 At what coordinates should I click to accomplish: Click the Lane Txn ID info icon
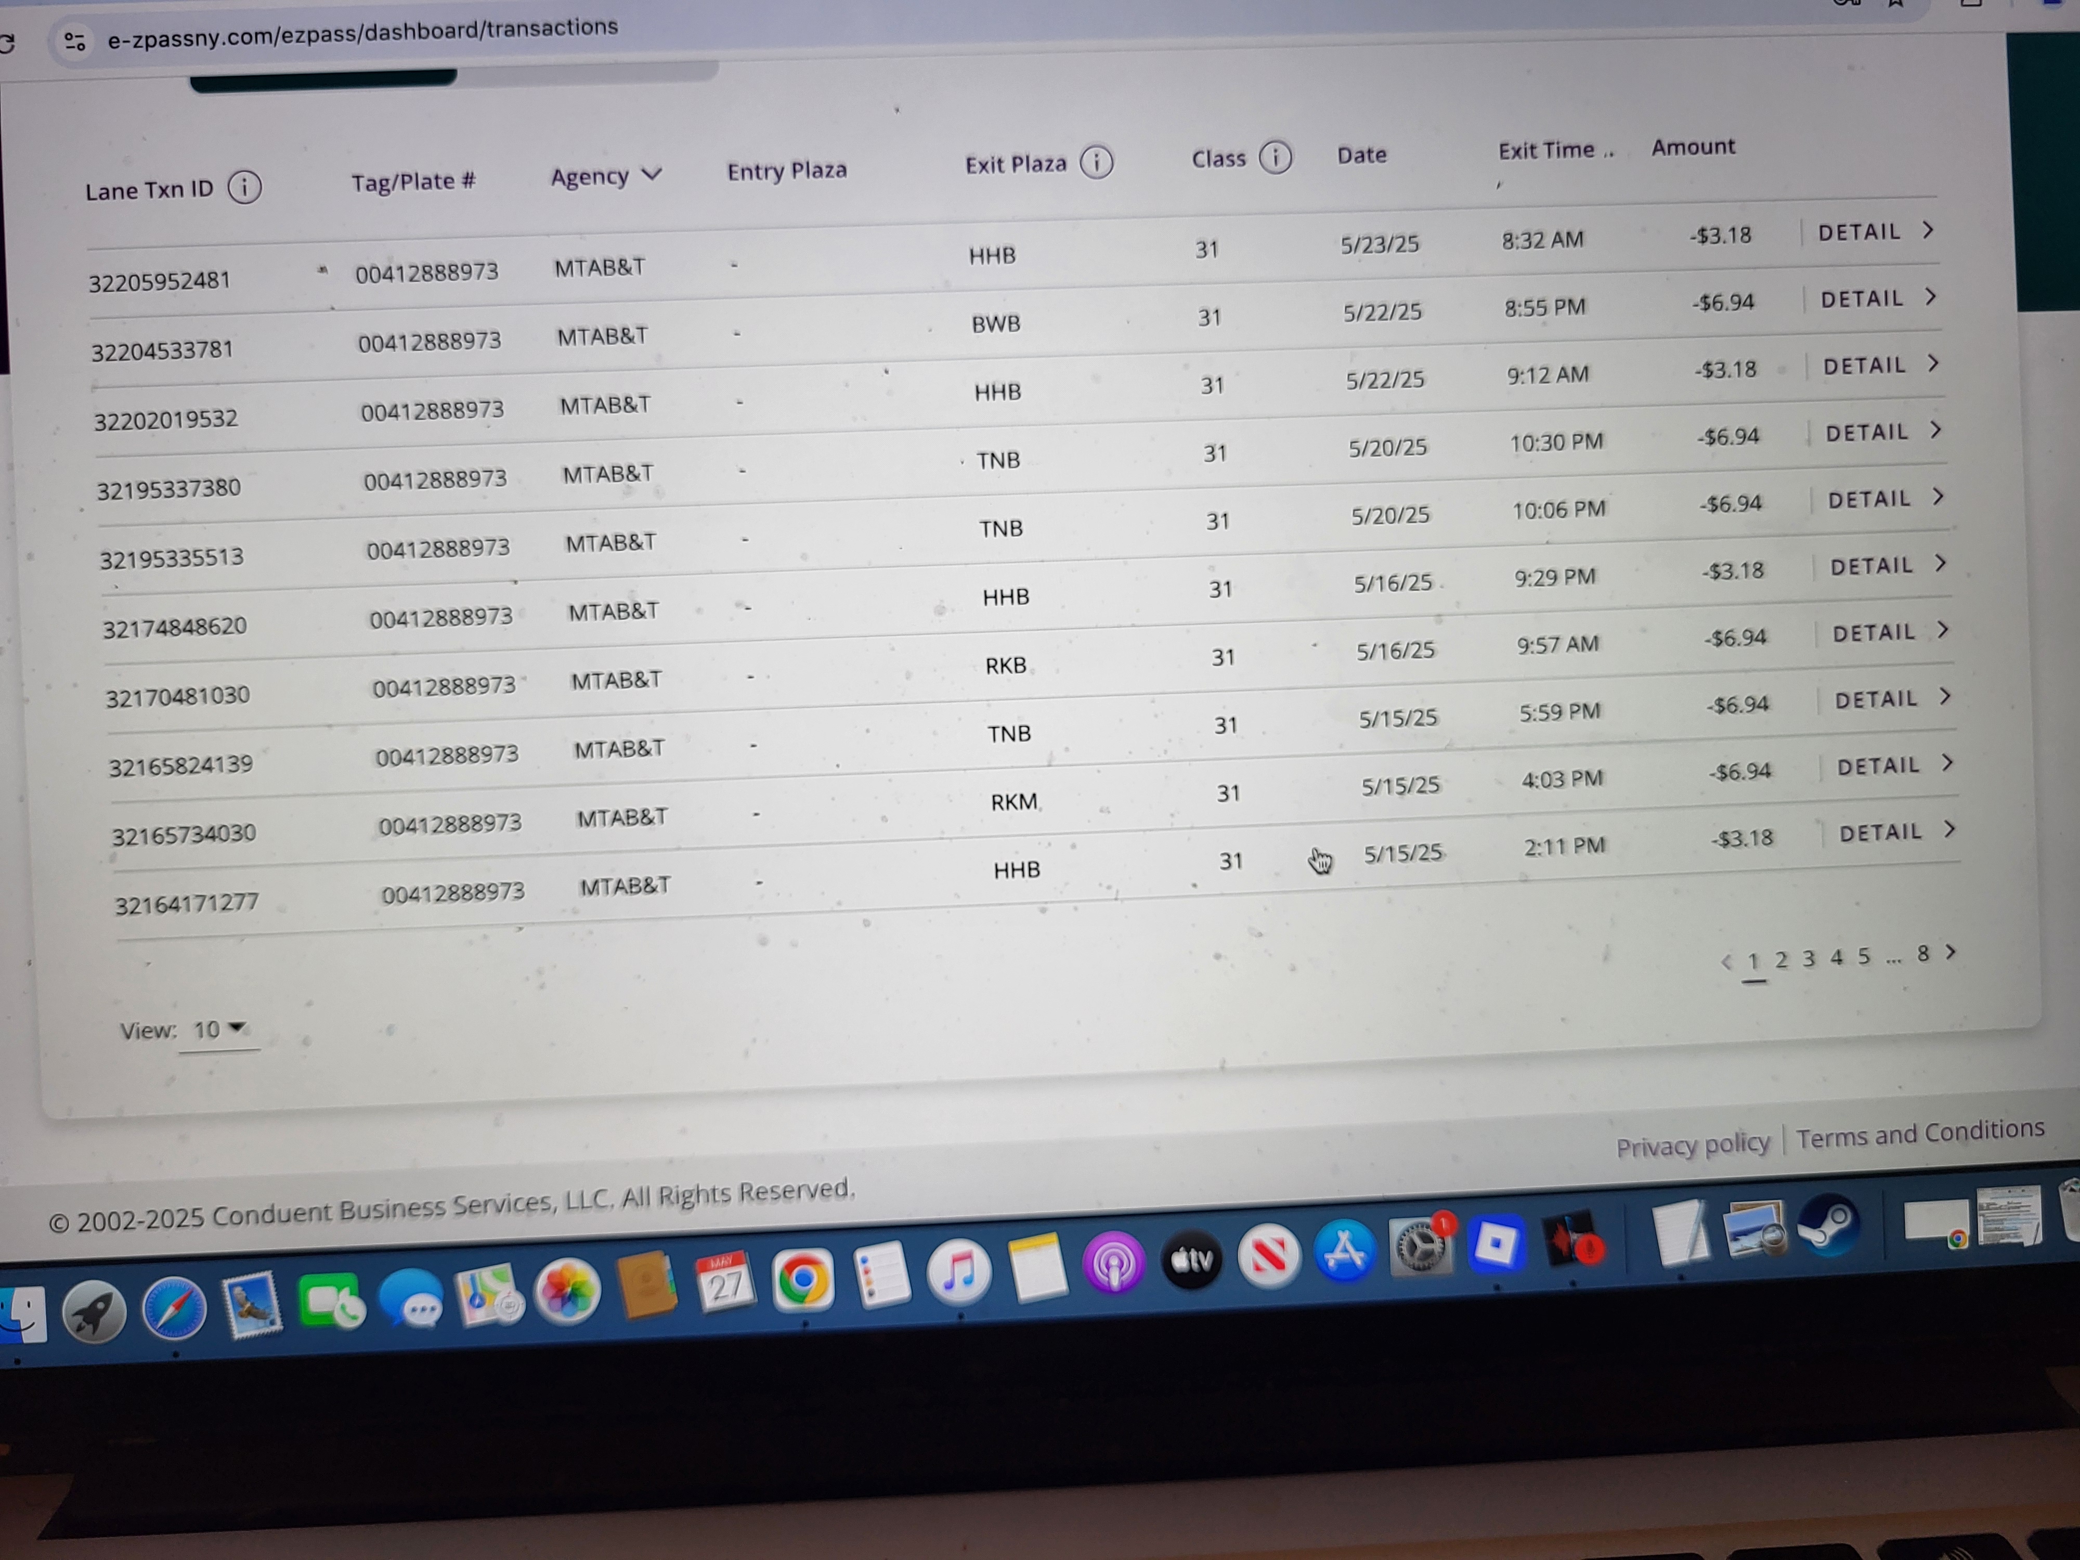244,187
